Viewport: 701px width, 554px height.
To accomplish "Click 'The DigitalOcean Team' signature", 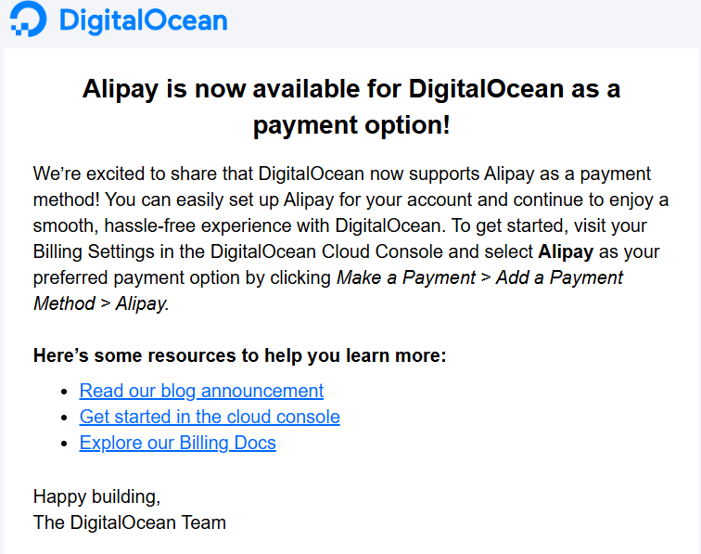I will (130, 522).
